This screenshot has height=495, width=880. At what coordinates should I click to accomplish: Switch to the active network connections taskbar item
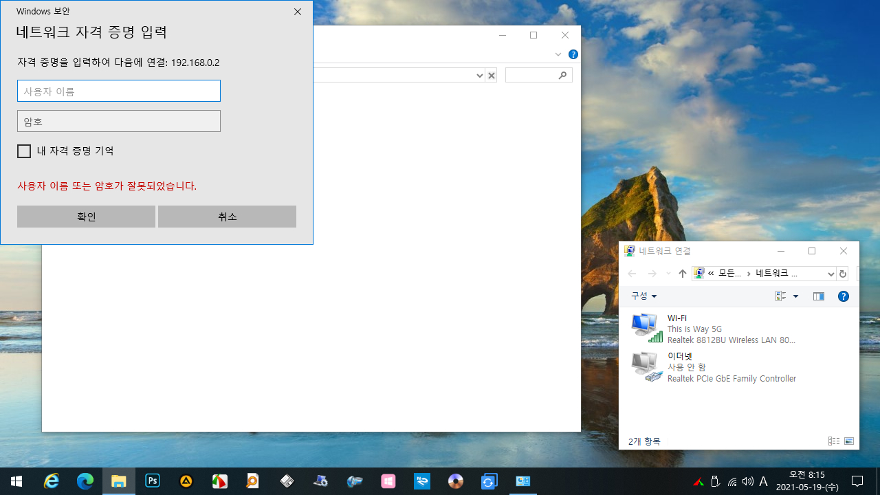[x=523, y=481]
